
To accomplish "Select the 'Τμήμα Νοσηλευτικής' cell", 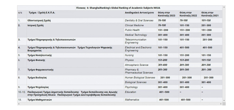I will (40, 55).
